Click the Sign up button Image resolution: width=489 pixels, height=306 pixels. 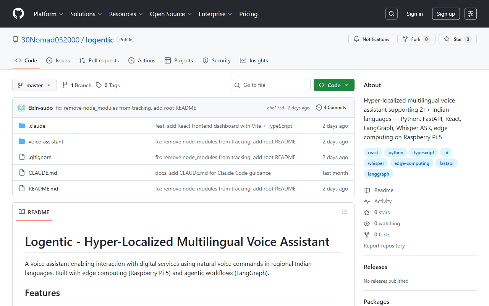(x=446, y=13)
